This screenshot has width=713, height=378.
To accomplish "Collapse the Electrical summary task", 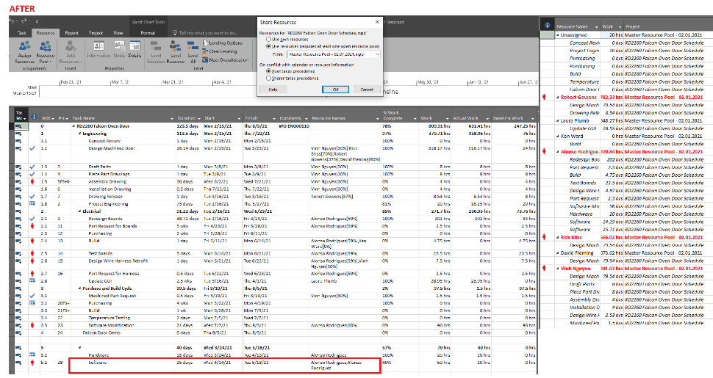I will (80, 211).
